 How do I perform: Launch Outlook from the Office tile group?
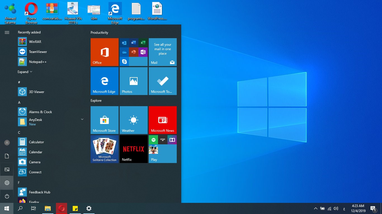124,43
